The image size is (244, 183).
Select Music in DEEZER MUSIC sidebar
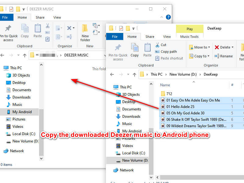15,105
